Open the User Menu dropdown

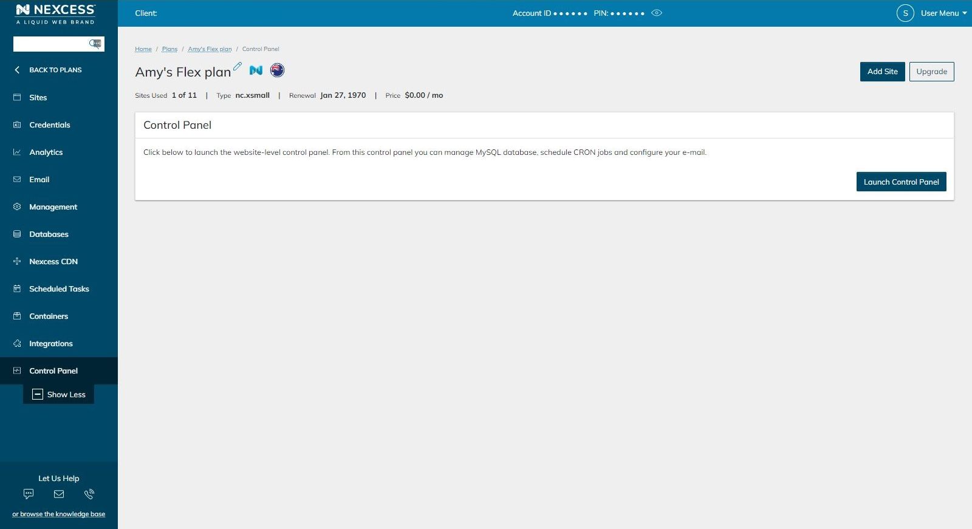943,13
